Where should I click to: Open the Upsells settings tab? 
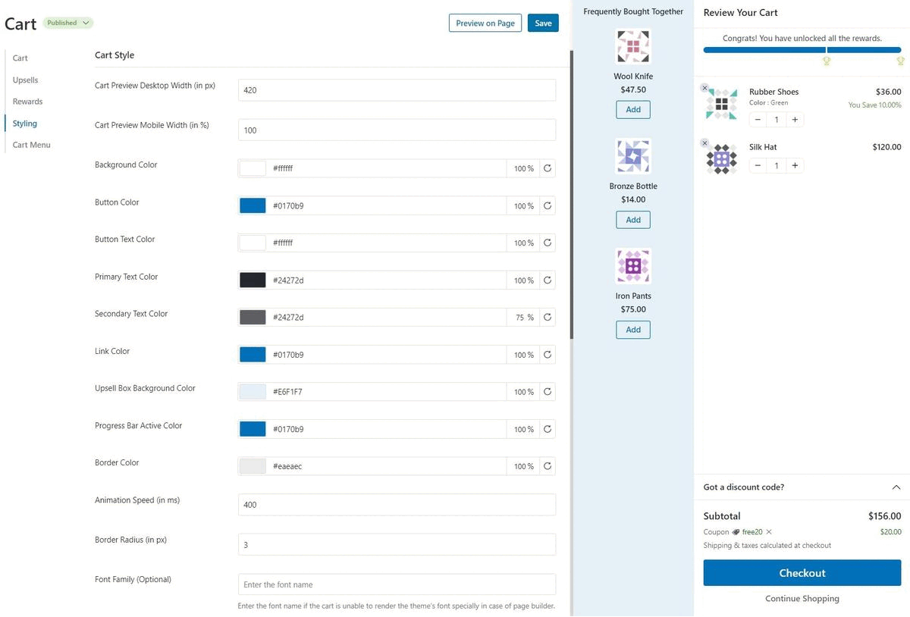click(25, 80)
